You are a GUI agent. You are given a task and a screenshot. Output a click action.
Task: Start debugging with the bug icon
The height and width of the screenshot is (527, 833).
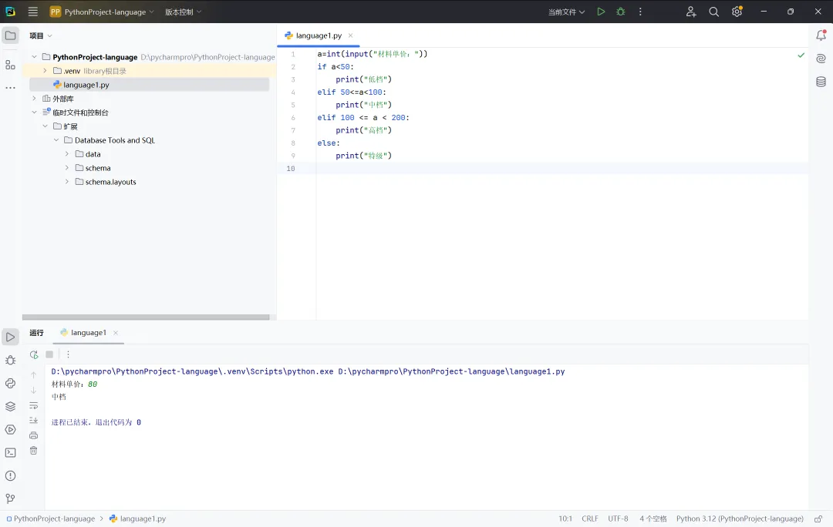point(620,12)
